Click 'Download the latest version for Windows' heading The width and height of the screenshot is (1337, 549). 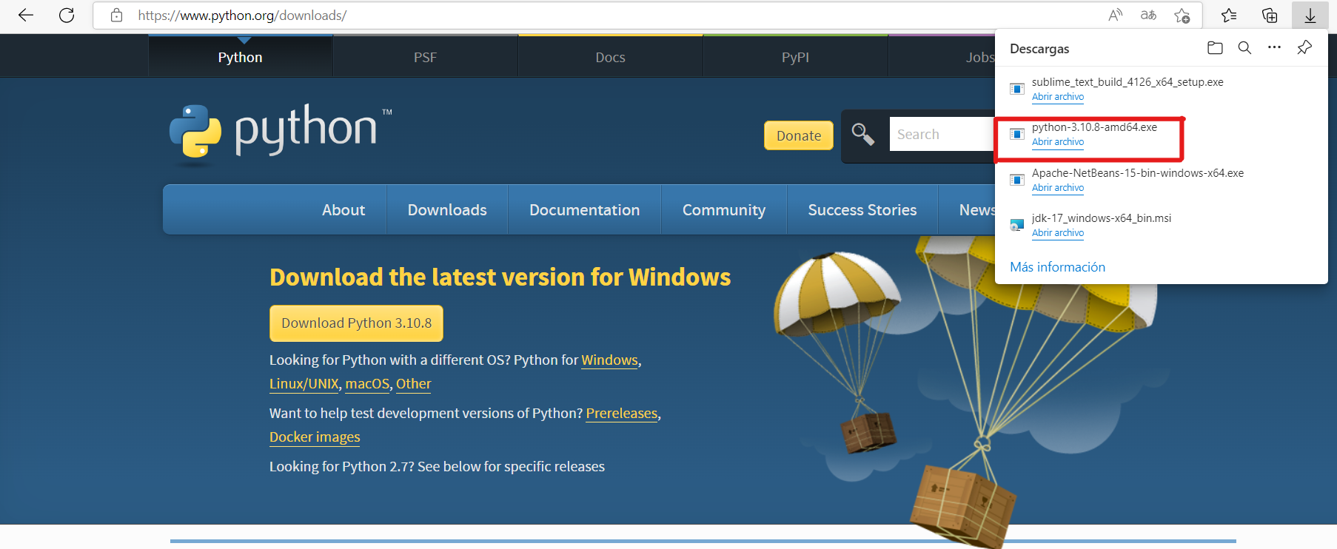tap(500, 277)
